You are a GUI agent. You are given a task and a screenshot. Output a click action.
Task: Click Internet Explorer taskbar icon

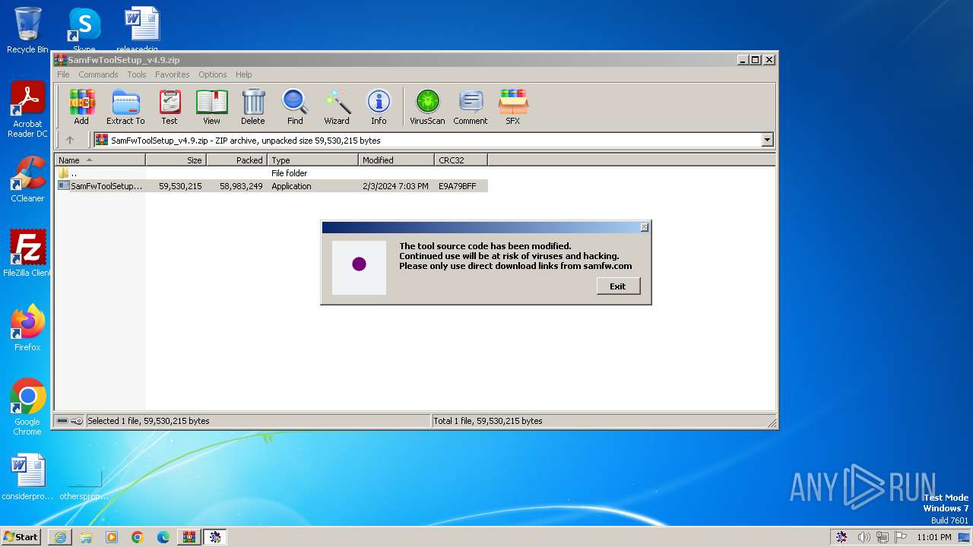point(60,537)
